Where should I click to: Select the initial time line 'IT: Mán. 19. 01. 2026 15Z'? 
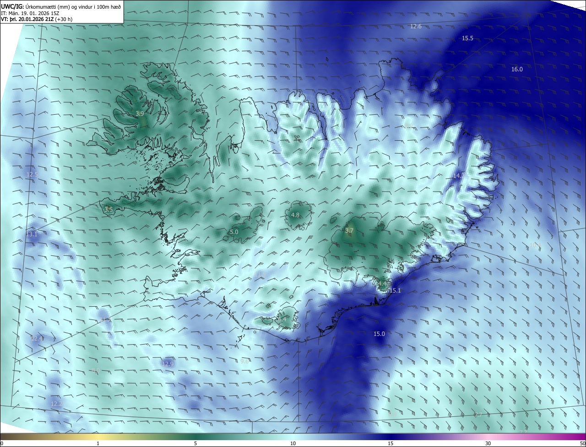pyautogui.click(x=30, y=13)
